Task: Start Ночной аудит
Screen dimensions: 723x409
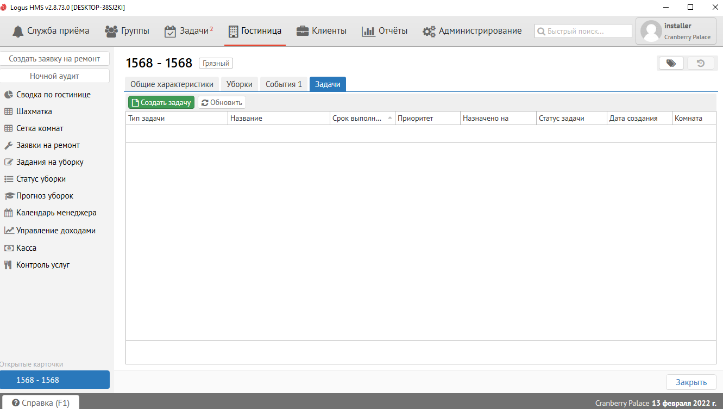Action: (x=54, y=76)
